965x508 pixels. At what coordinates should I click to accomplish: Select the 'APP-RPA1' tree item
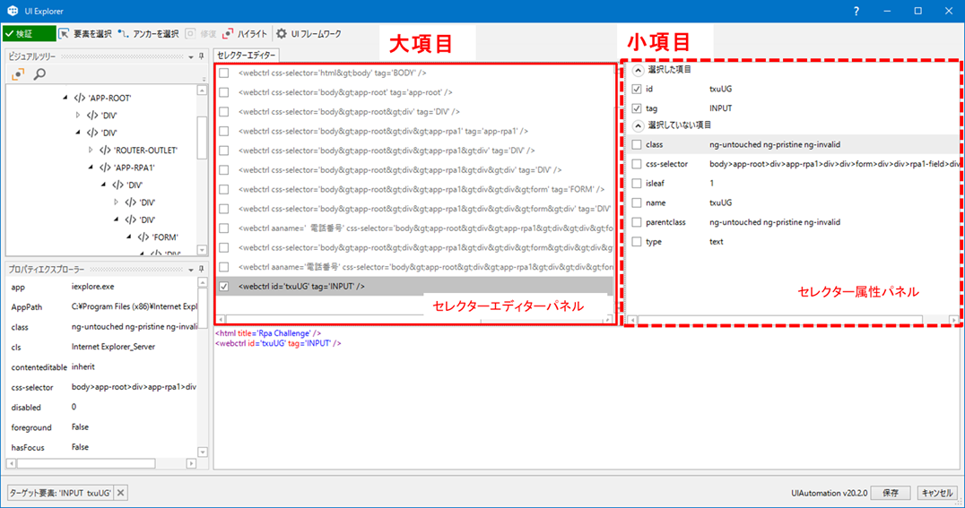127,168
